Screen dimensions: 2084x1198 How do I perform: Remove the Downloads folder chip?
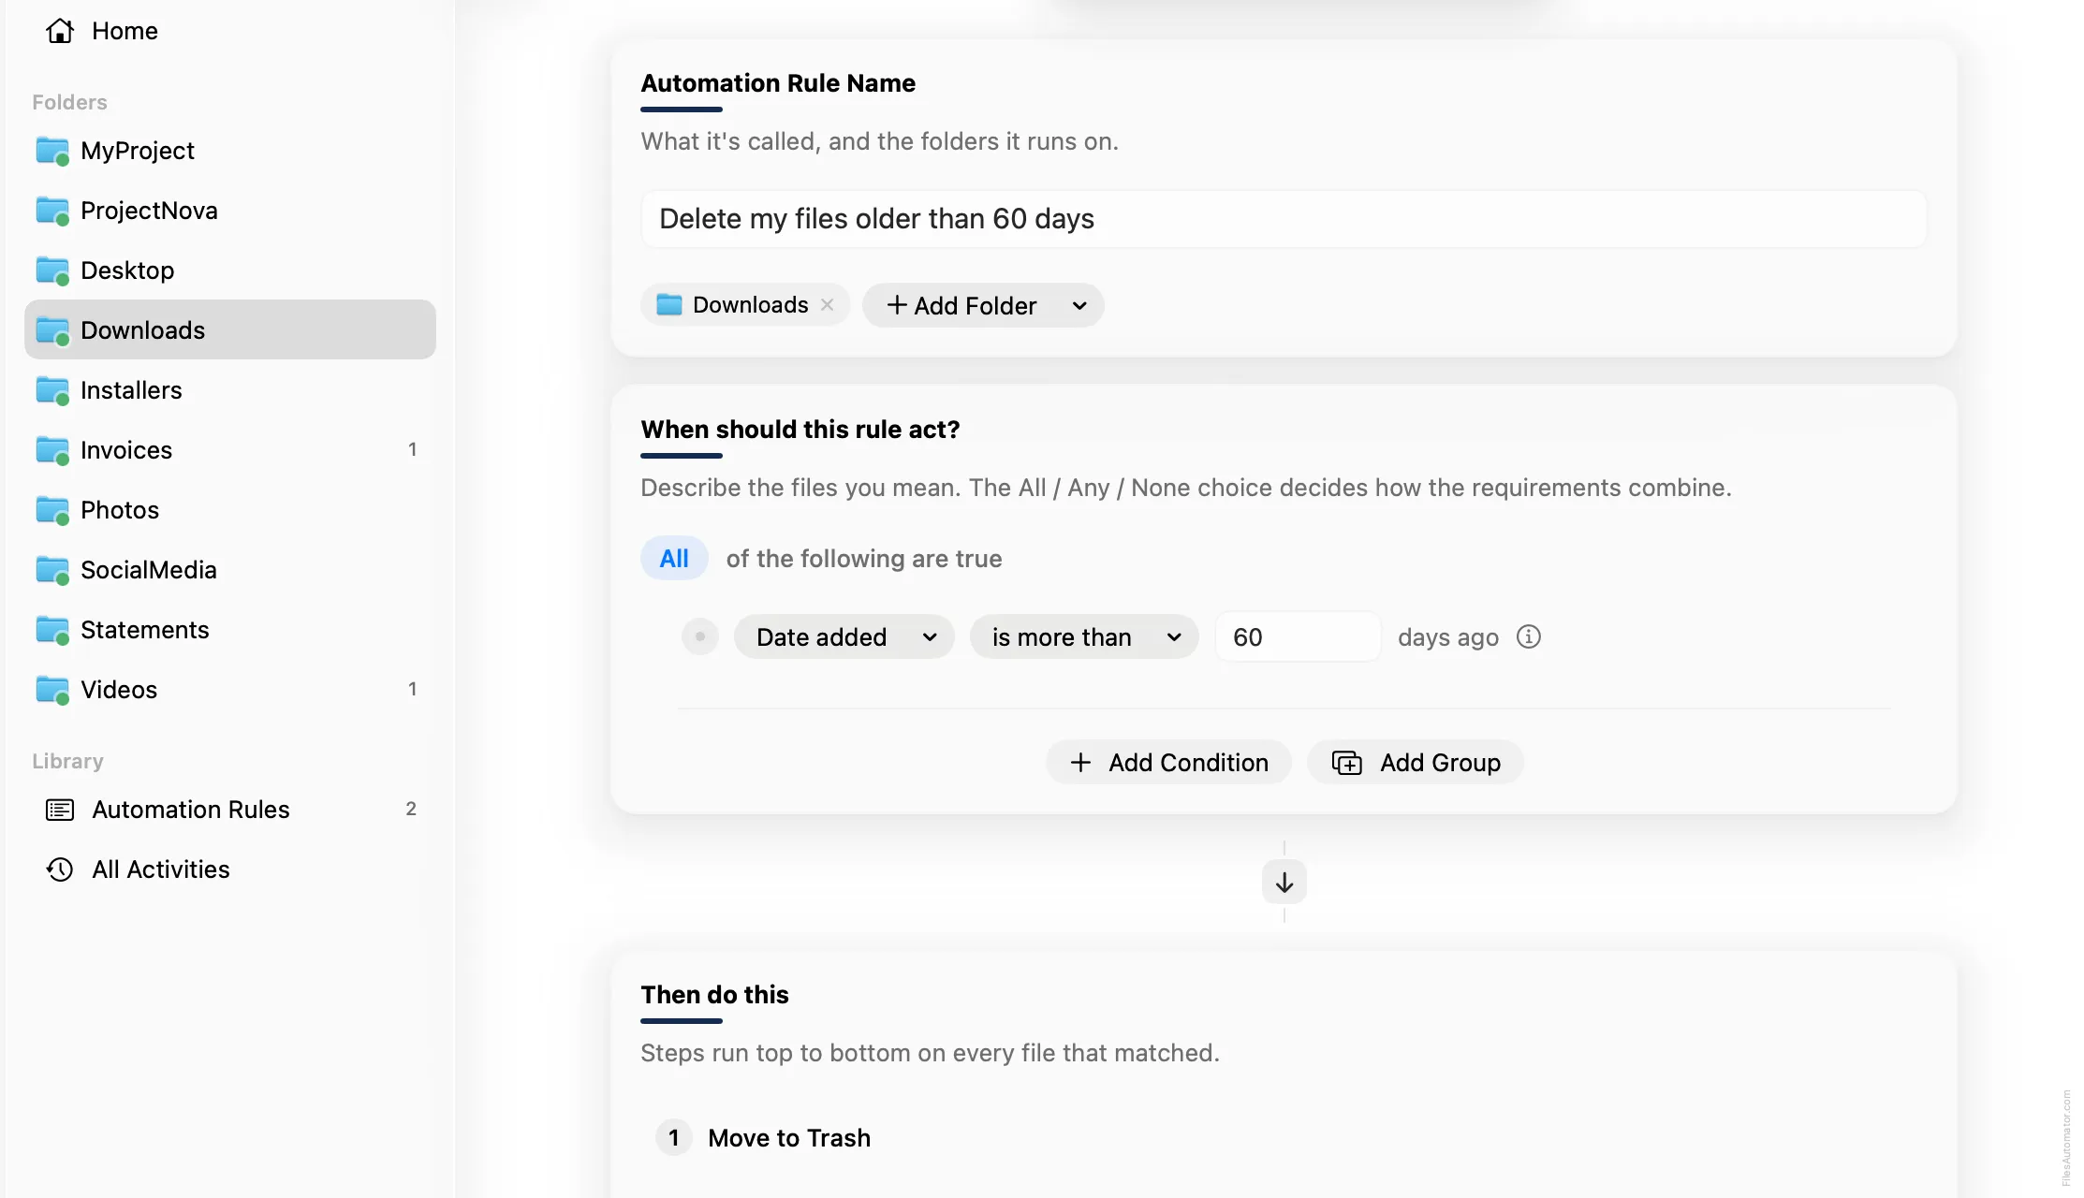(828, 305)
